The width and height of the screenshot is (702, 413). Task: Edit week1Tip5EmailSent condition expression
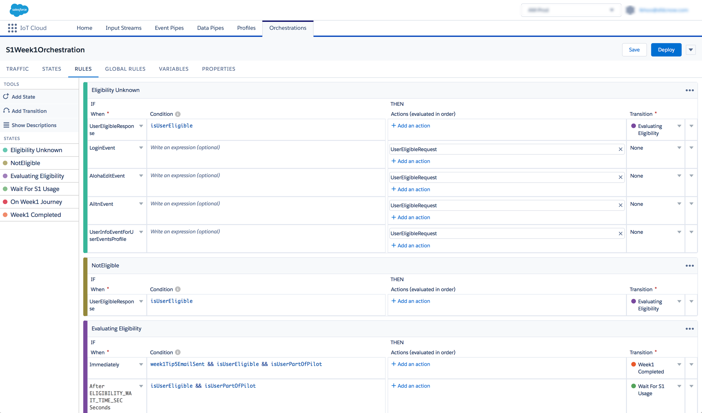point(266,368)
